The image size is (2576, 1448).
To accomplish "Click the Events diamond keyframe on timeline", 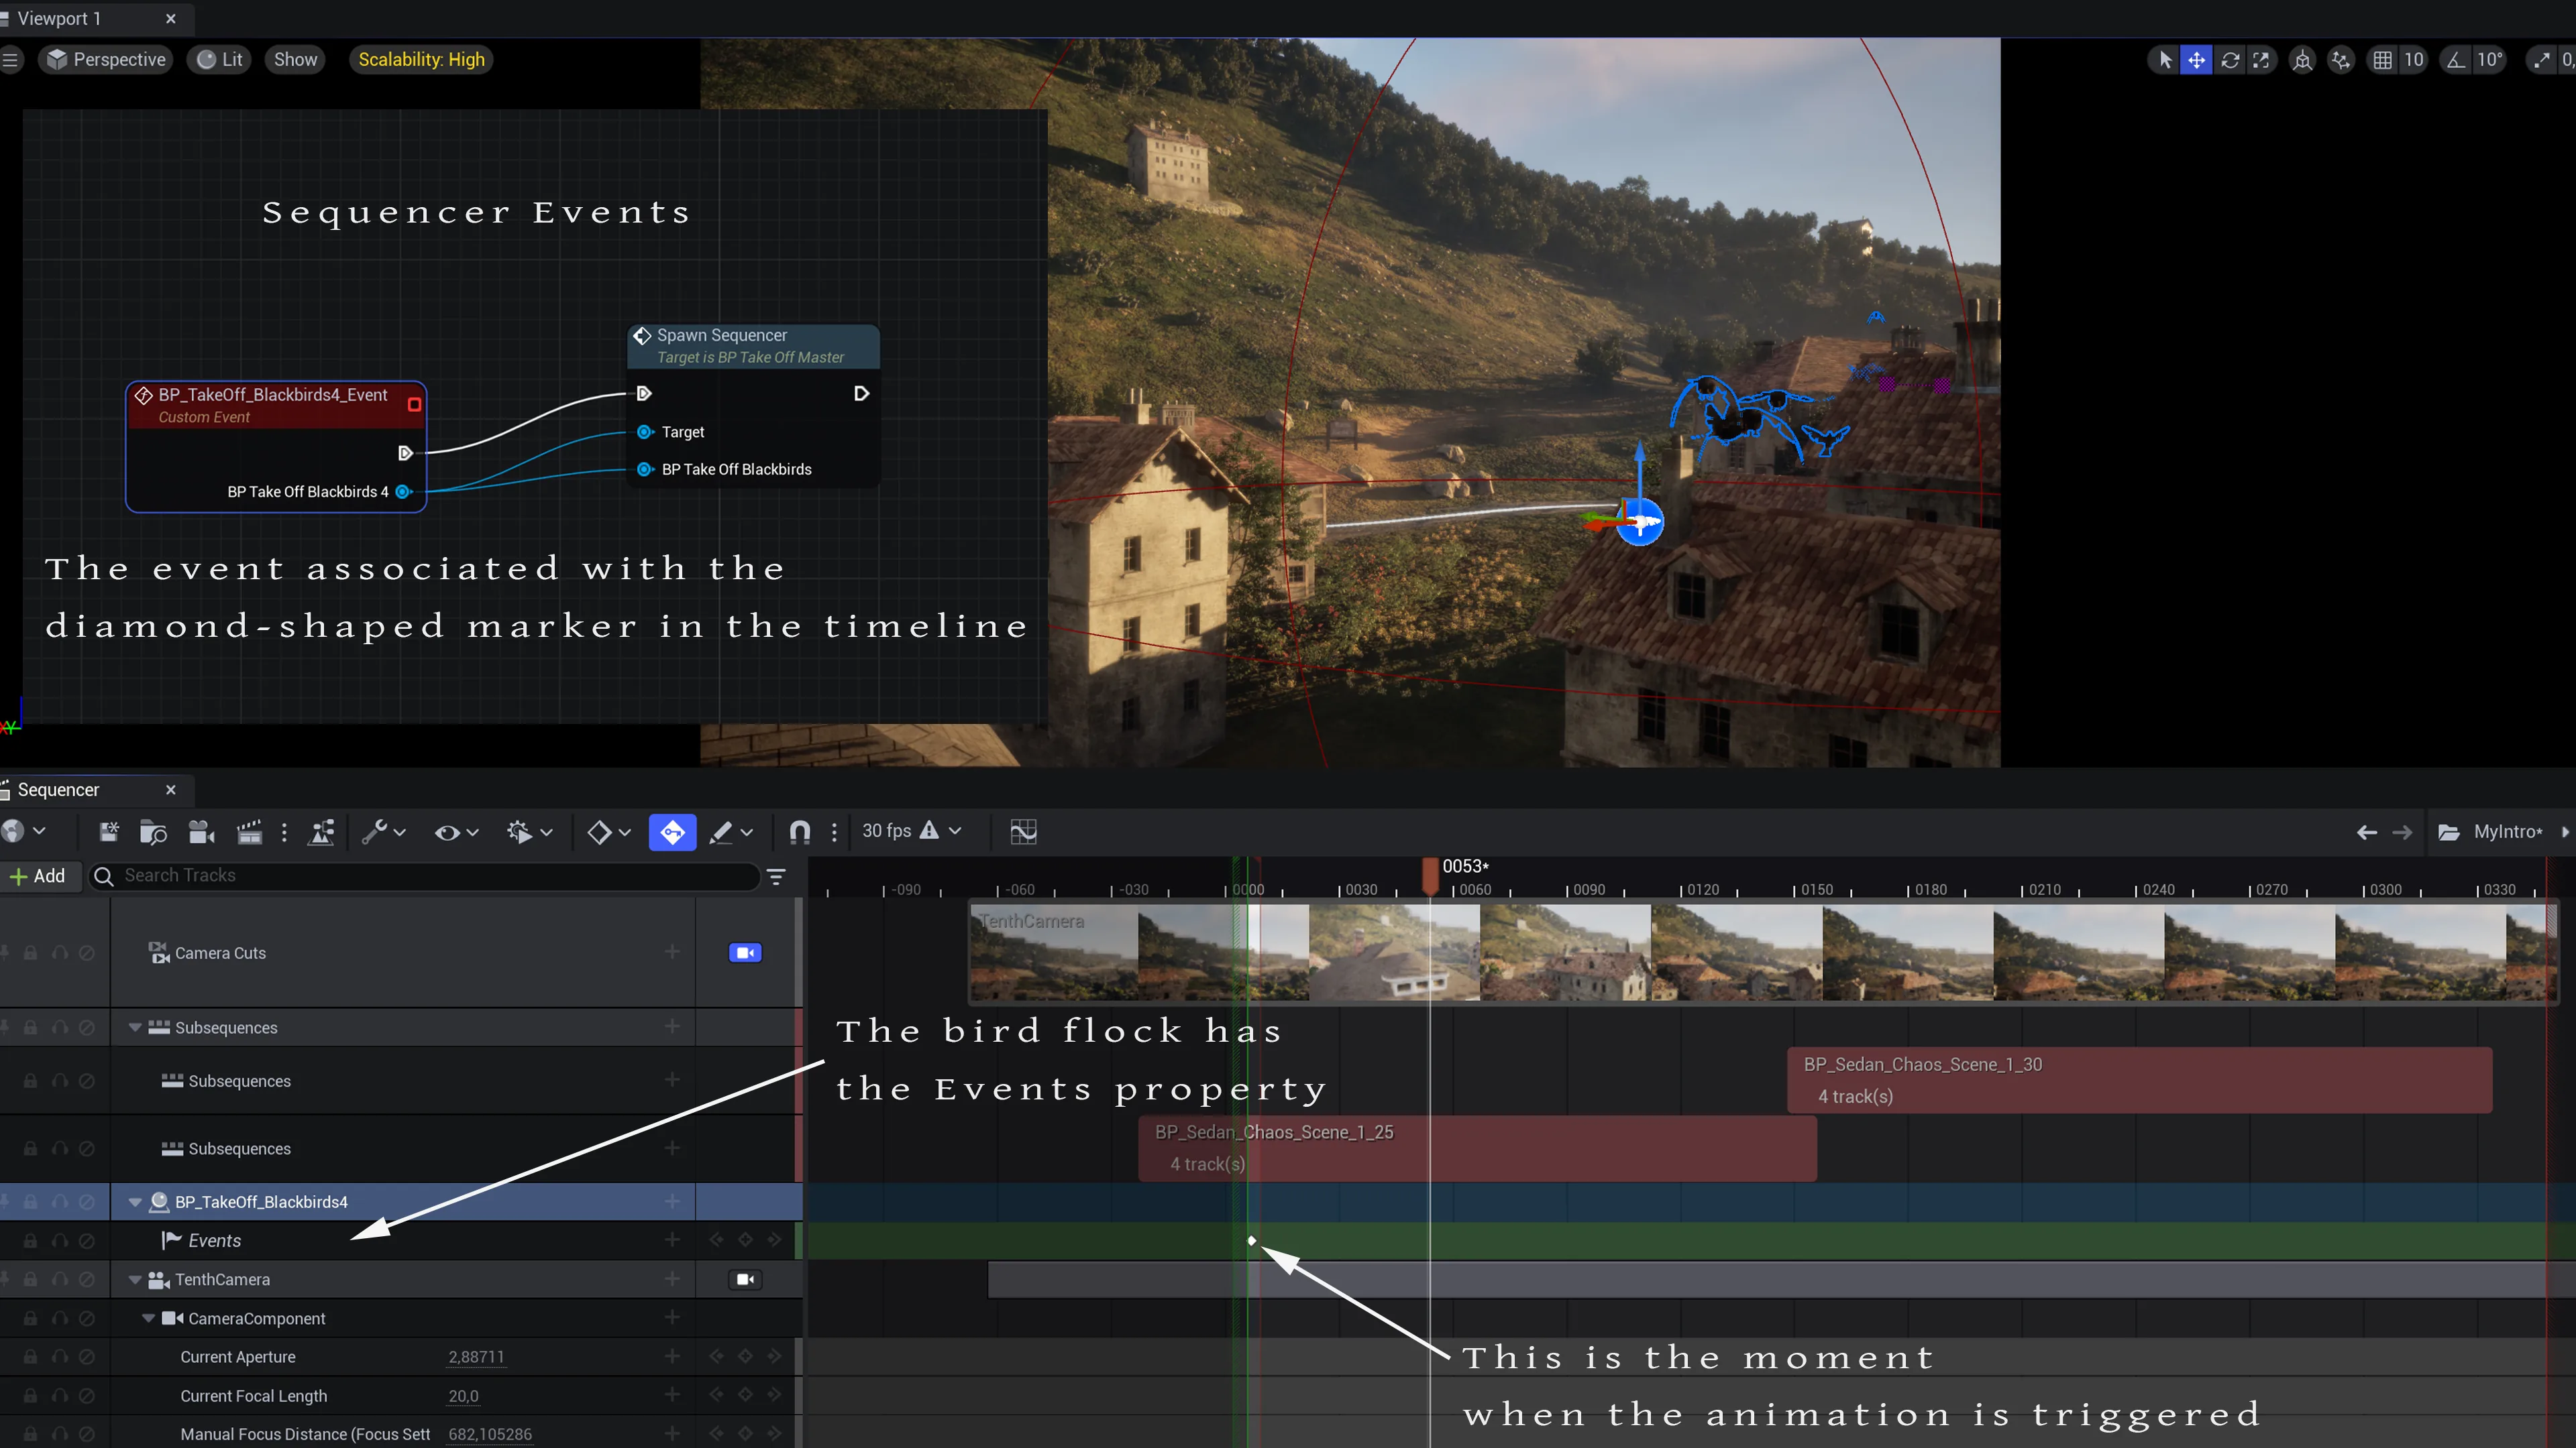I will click(x=1251, y=1240).
